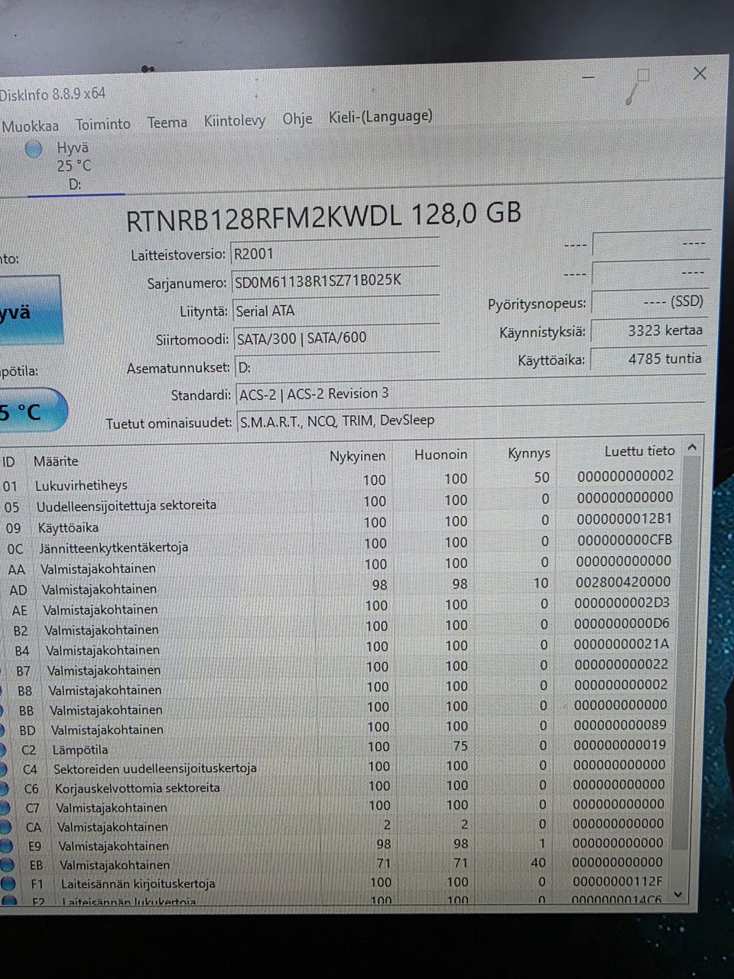Select the D: drive entry showing 25 °C
Screen dimensions: 734x979
click(x=74, y=165)
